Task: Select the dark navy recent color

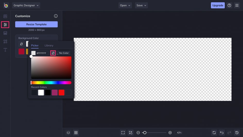Action: click(34, 92)
